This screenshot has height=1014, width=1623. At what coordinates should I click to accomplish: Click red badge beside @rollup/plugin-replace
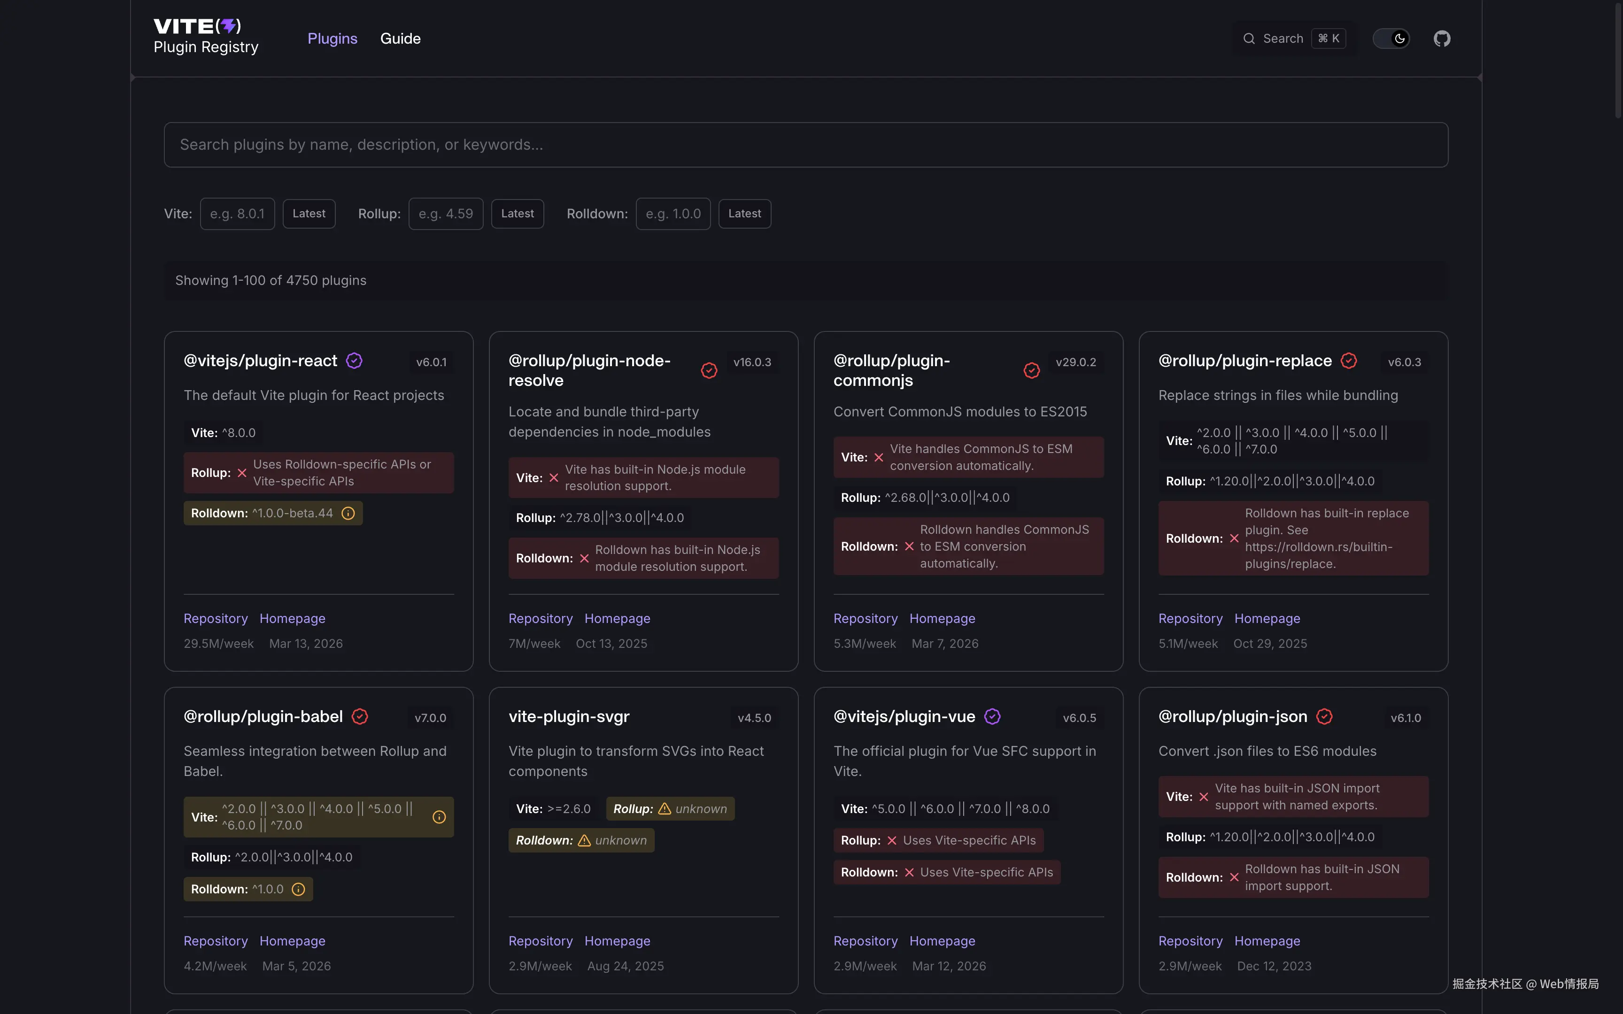coord(1349,361)
